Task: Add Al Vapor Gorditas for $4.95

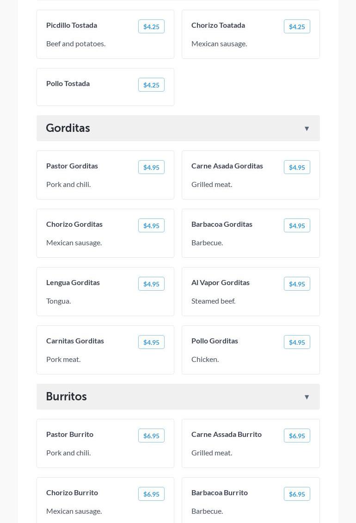Action: pos(297,284)
